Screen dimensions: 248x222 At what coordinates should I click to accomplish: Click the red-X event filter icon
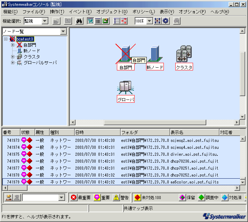pos(124,21)
